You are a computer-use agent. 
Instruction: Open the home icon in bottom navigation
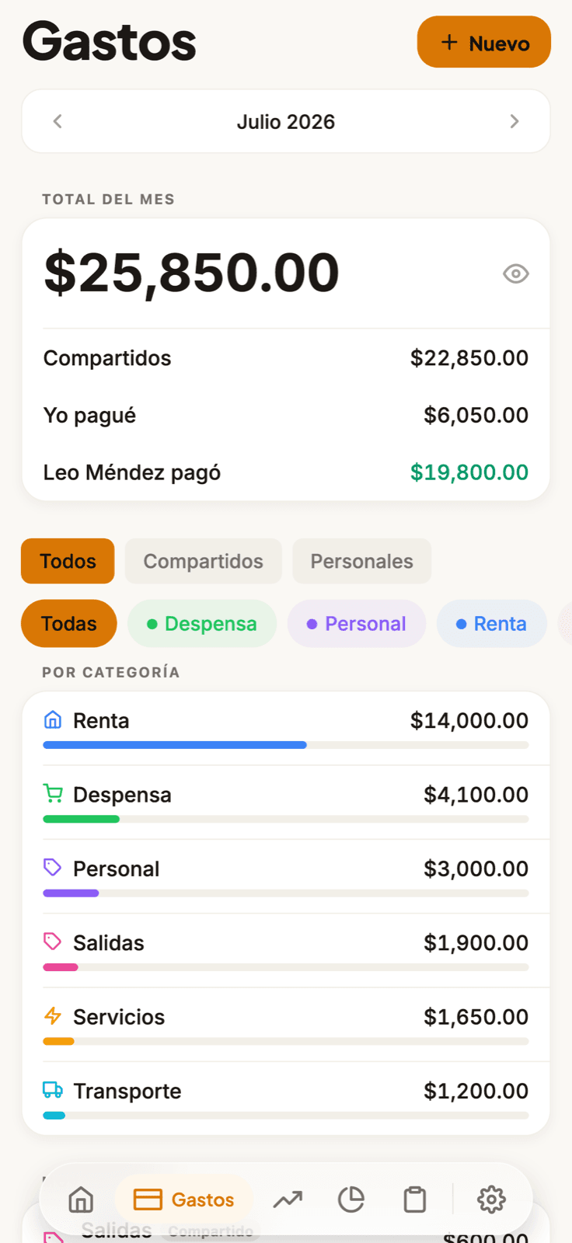click(x=81, y=1199)
